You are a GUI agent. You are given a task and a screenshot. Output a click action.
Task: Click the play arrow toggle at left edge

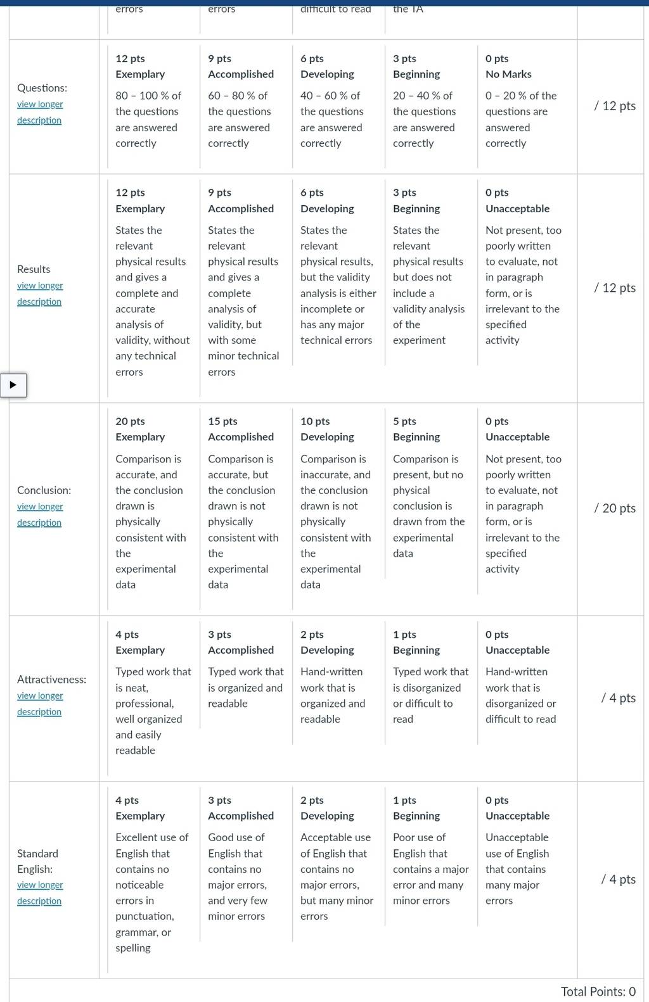point(13,385)
